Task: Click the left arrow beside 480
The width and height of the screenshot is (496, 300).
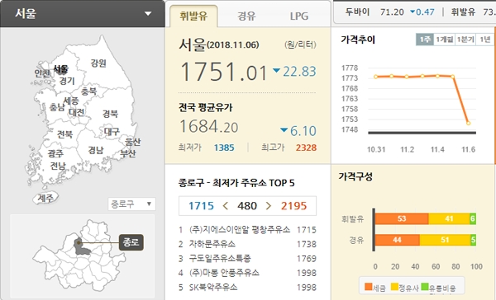Action: [226, 206]
